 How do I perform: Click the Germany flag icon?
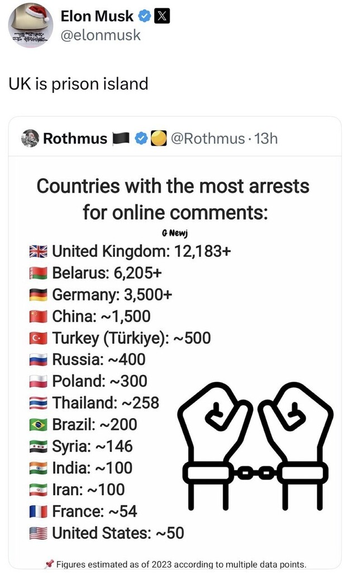(39, 295)
